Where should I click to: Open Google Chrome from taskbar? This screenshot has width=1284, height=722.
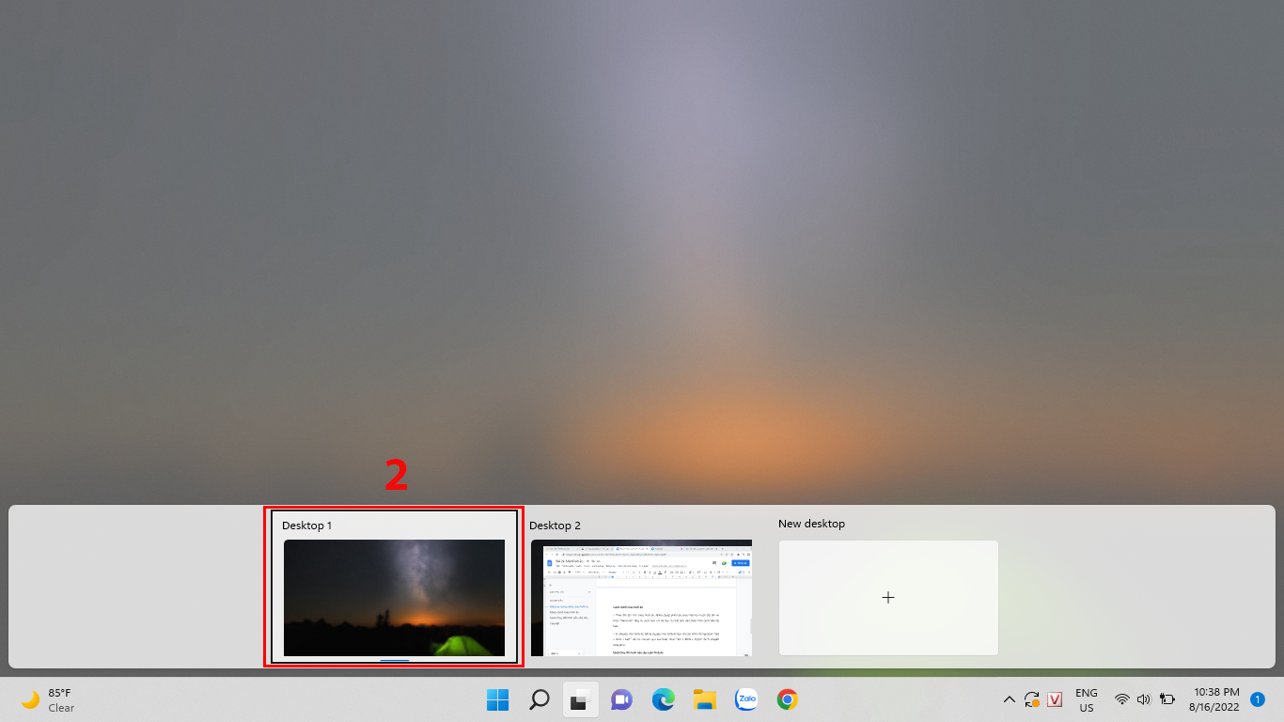point(788,699)
